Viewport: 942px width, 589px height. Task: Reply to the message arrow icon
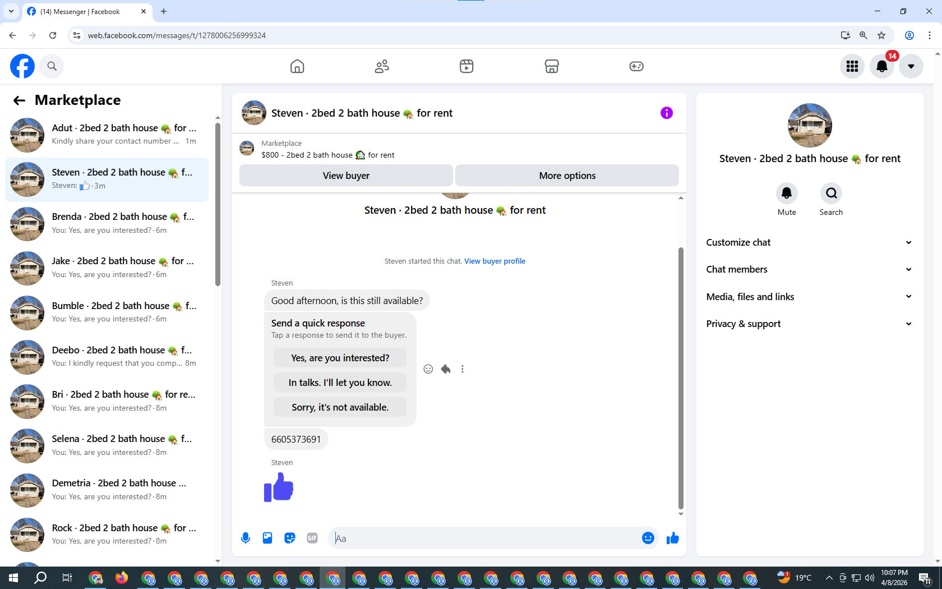[446, 369]
